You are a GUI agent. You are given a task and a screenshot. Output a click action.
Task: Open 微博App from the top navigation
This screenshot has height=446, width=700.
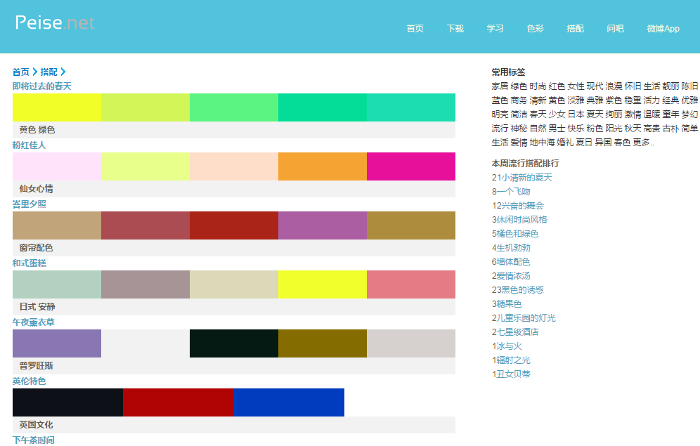[x=663, y=29]
